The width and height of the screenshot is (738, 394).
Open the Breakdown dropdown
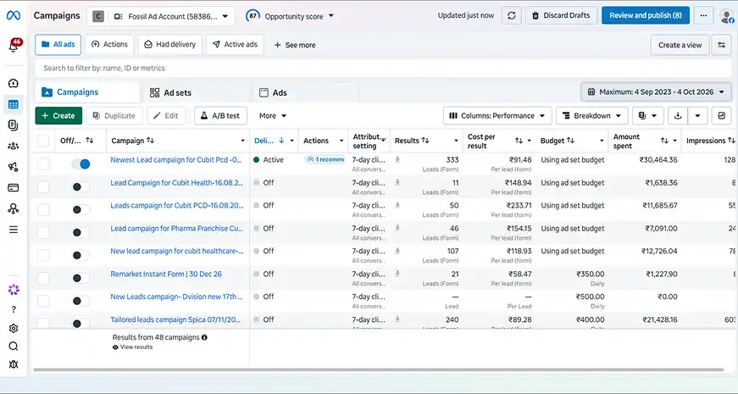pos(591,116)
